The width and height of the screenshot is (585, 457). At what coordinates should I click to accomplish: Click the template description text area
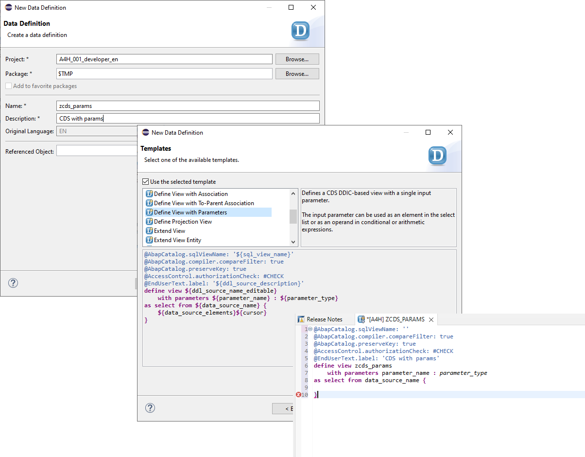[379, 217]
